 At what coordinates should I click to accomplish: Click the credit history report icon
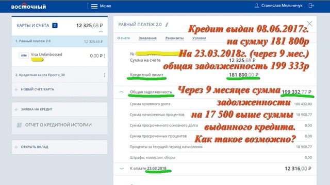coord(19,125)
